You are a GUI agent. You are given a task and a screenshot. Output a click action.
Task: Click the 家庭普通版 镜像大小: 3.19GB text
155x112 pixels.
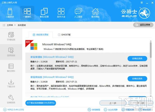39,62
